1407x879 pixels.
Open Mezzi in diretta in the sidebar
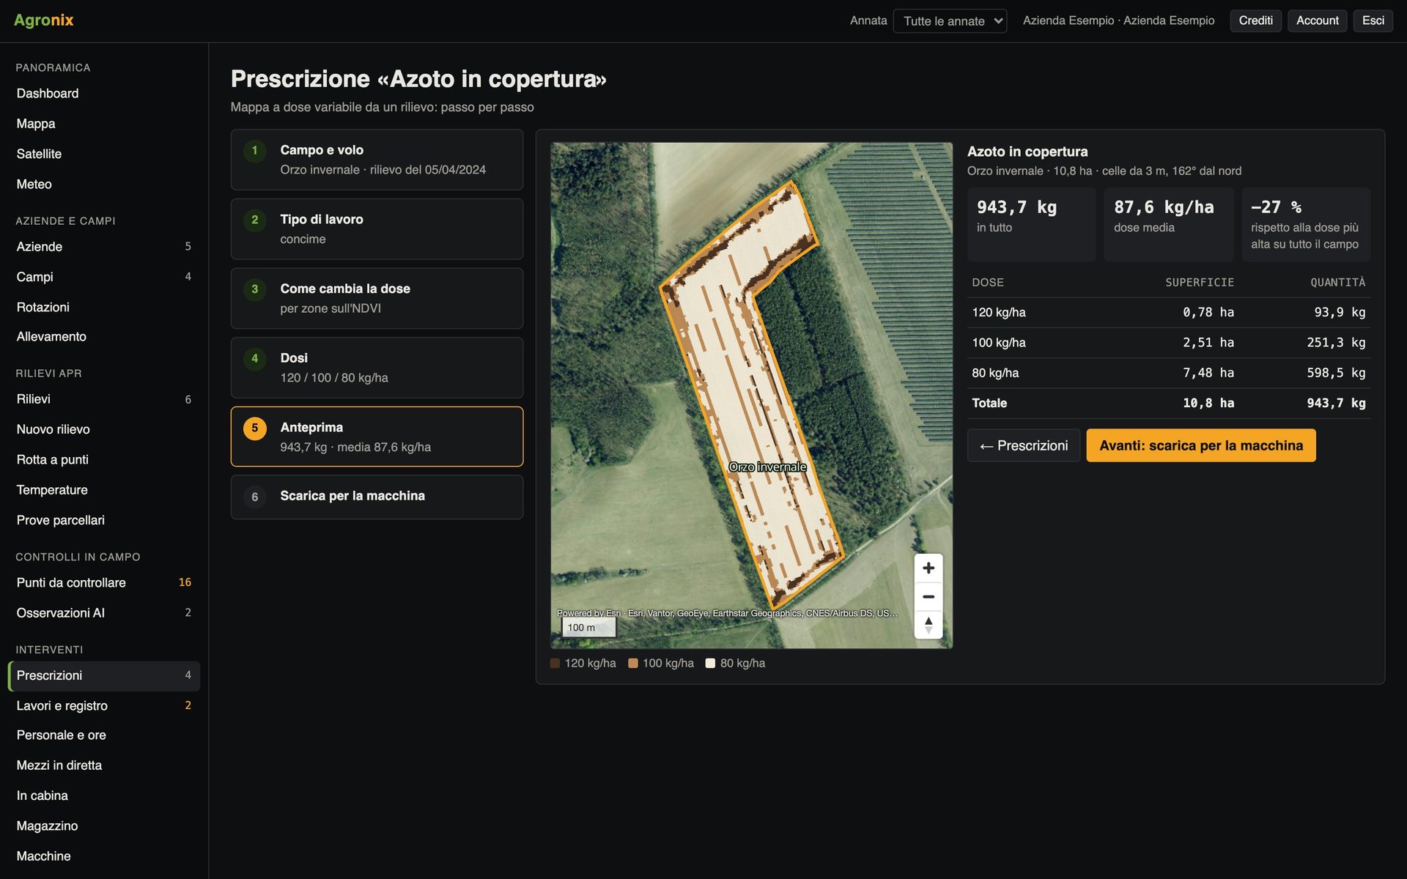[104, 765]
